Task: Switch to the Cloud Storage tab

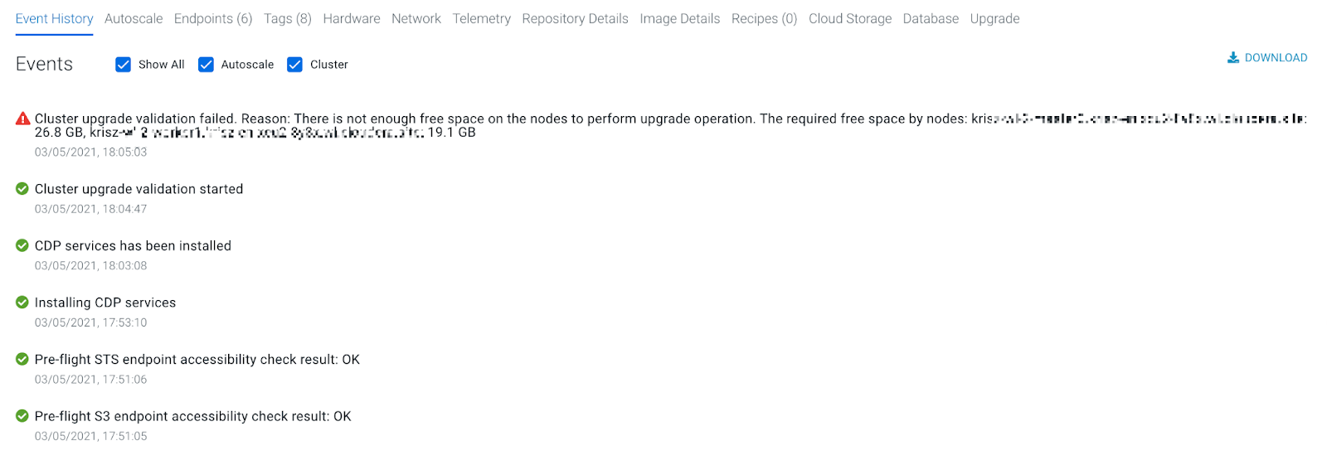Action: click(850, 18)
